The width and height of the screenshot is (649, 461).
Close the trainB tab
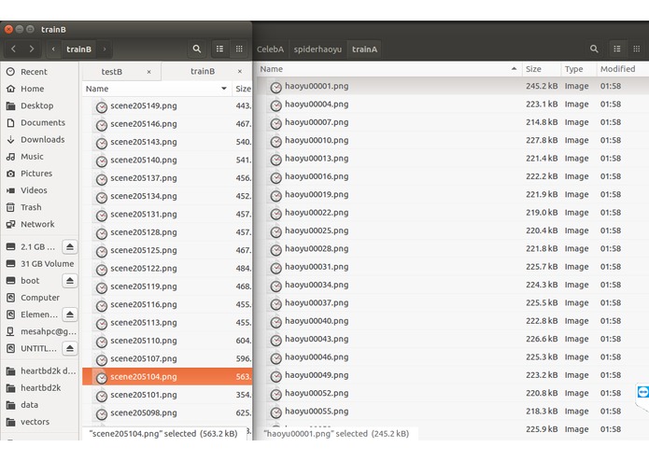click(x=240, y=71)
